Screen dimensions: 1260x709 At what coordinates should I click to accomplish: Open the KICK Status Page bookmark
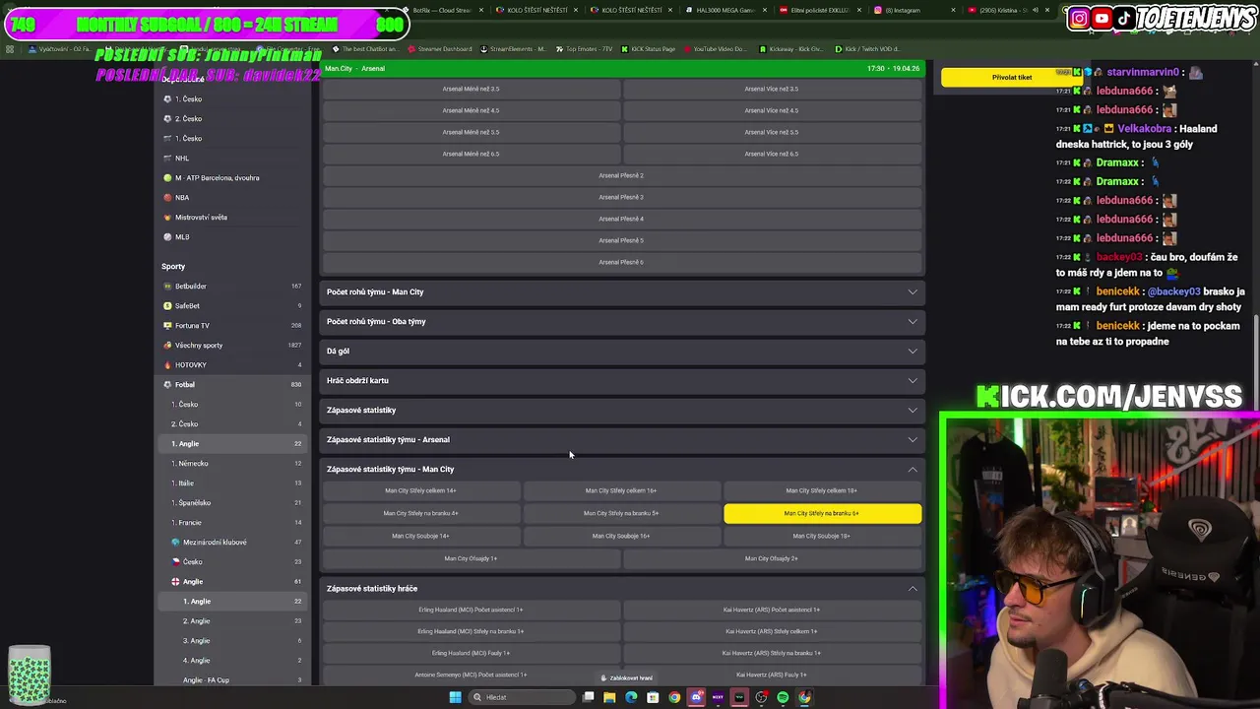tap(647, 48)
